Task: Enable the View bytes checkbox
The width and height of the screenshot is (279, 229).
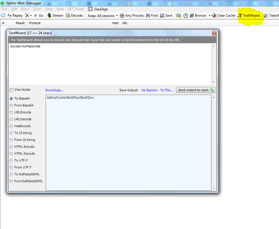Action: pos(12,90)
